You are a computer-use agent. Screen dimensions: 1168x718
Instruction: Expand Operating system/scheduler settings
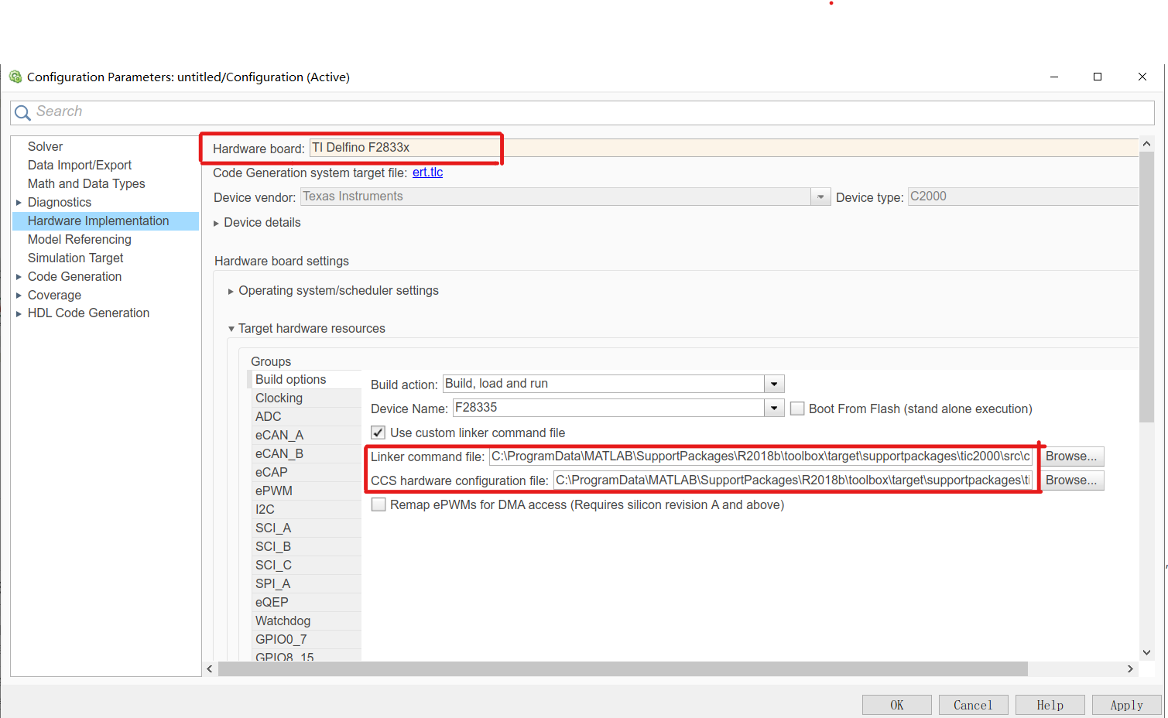click(231, 291)
